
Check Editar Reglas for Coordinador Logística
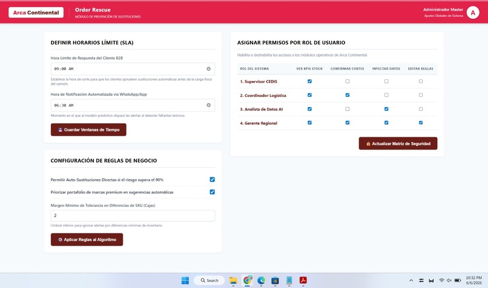[421, 95]
